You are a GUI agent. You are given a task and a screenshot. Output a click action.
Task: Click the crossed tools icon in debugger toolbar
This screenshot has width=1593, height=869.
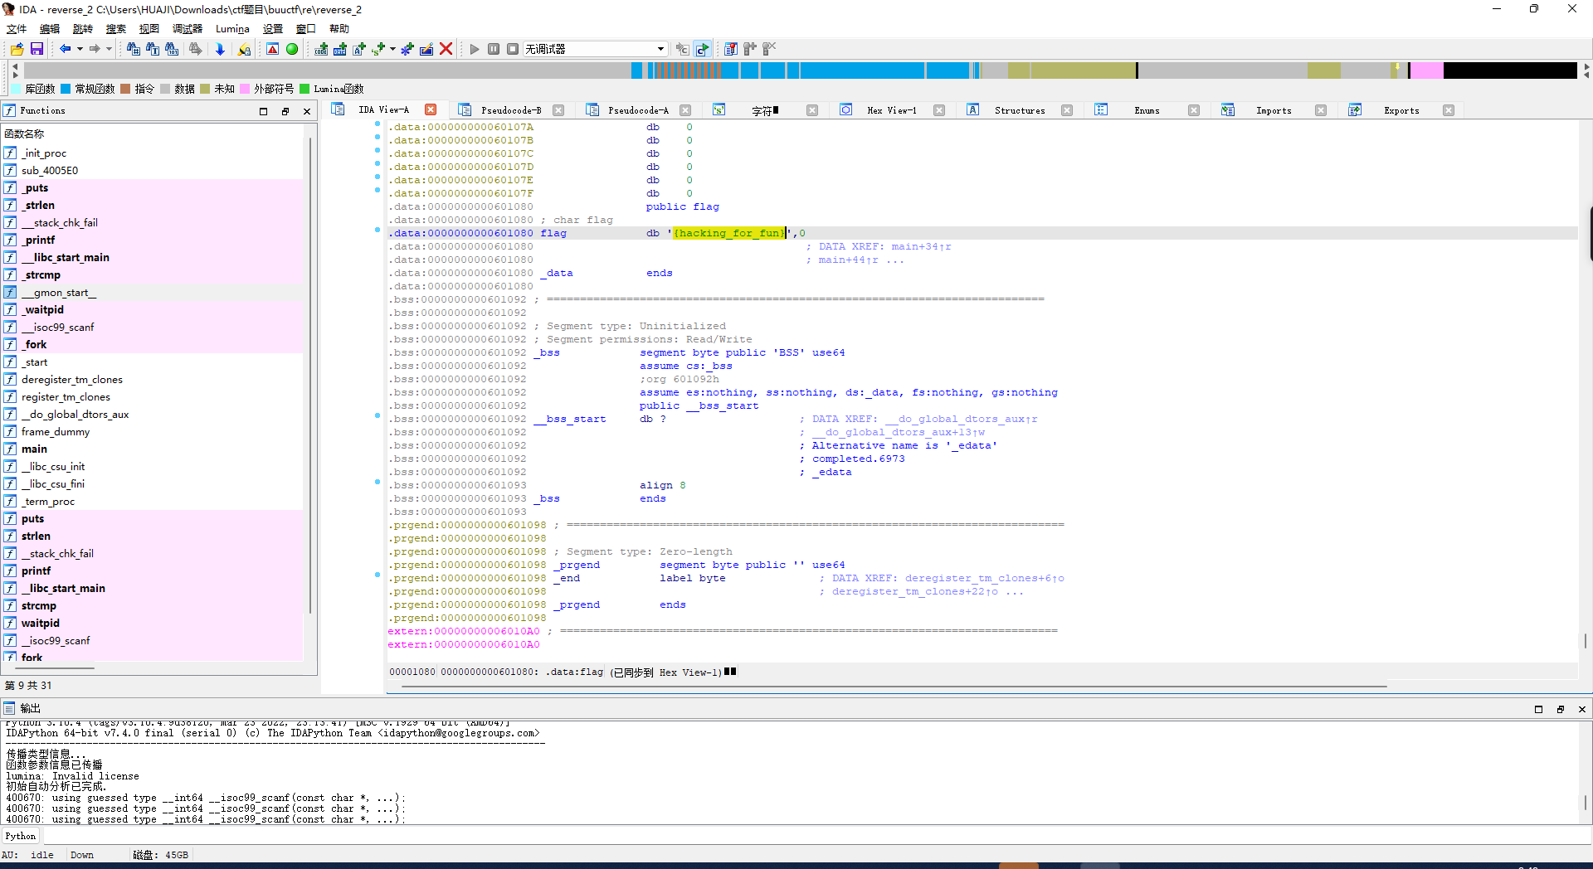pyautogui.click(x=769, y=50)
